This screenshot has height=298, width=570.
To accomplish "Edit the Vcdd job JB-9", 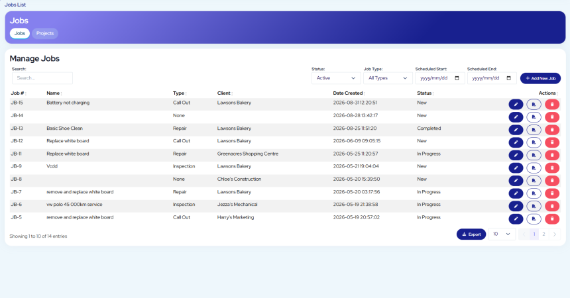I will [516, 168].
